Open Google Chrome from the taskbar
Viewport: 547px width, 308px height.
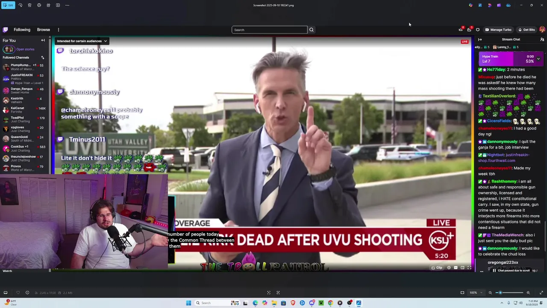pyautogui.click(x=330, y=303)
